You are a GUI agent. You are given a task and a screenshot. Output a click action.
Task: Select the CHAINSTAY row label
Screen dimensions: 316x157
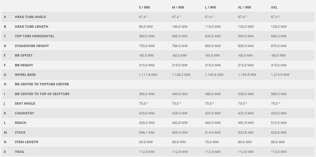point(24,113)
